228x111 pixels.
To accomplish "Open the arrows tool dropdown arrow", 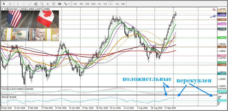I will point(69,4).
